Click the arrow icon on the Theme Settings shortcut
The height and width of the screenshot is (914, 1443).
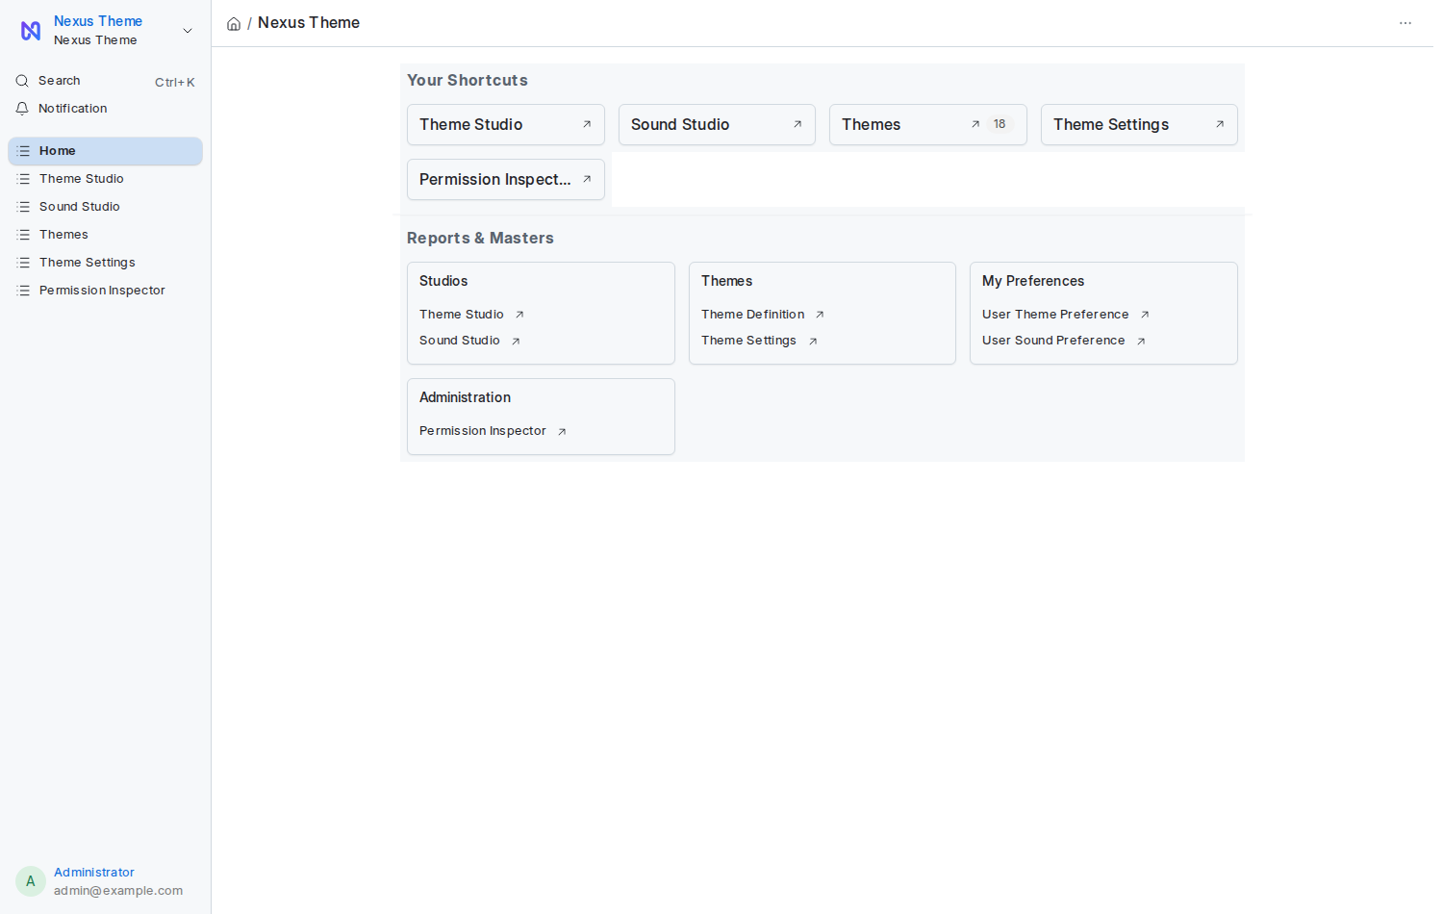click(1220, 125)
